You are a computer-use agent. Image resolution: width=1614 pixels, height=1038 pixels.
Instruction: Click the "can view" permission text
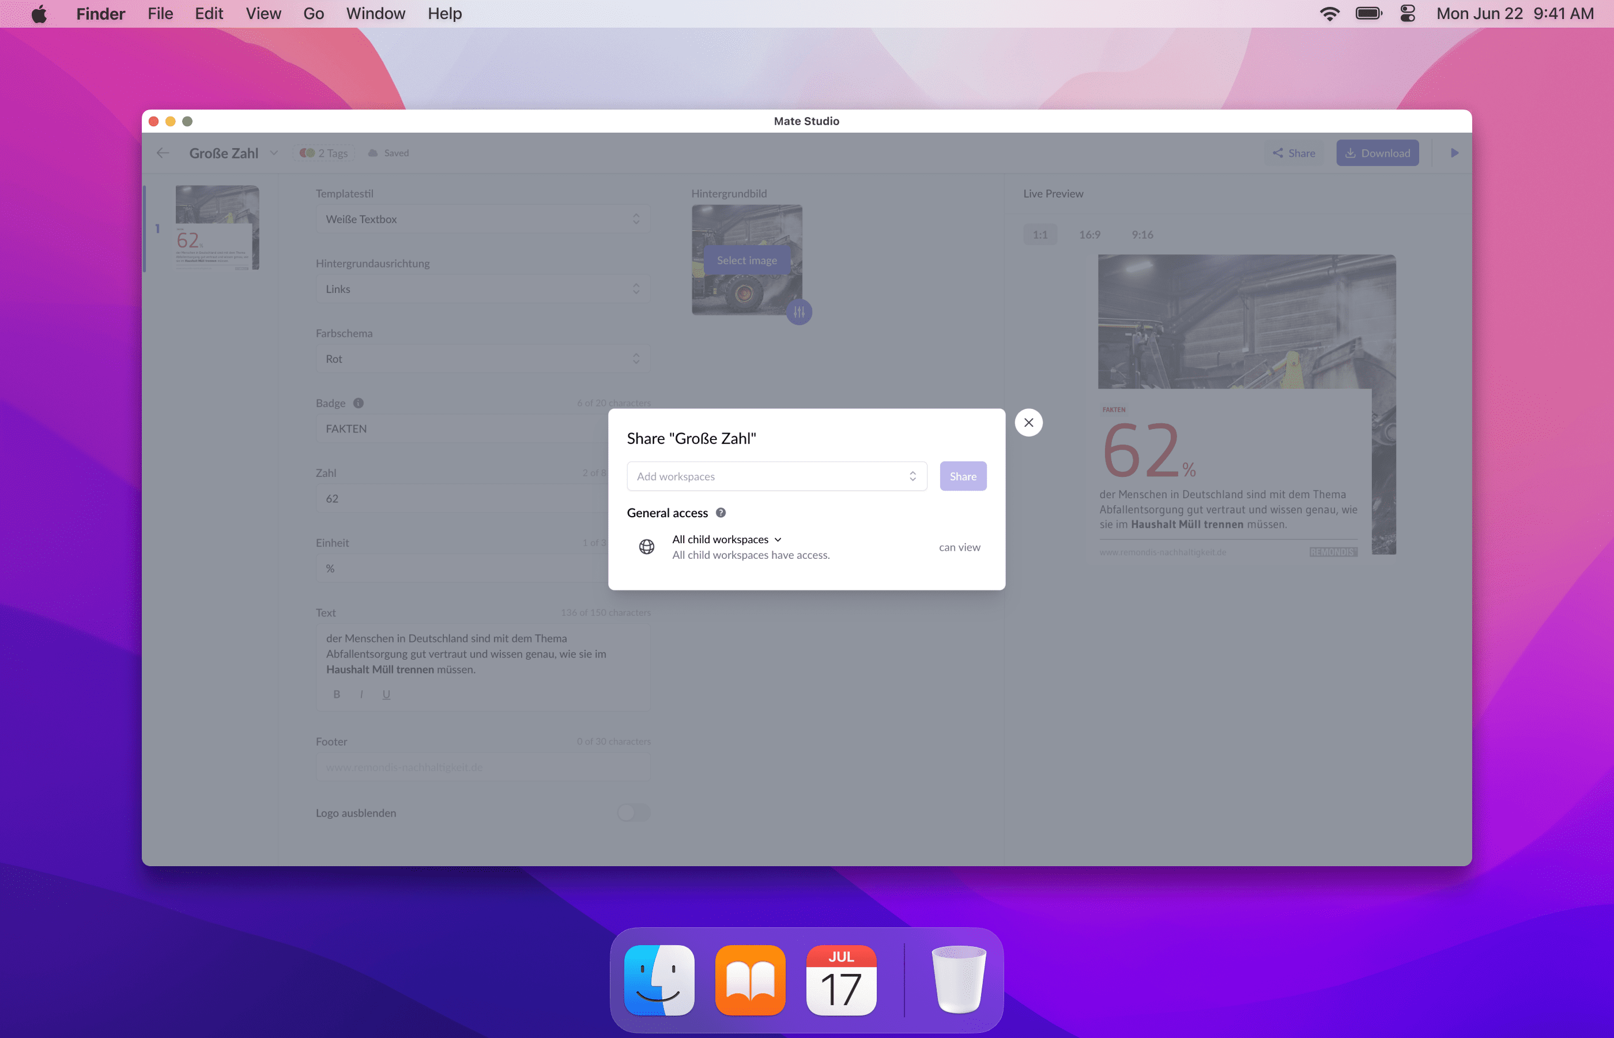(x=959, y=547)
